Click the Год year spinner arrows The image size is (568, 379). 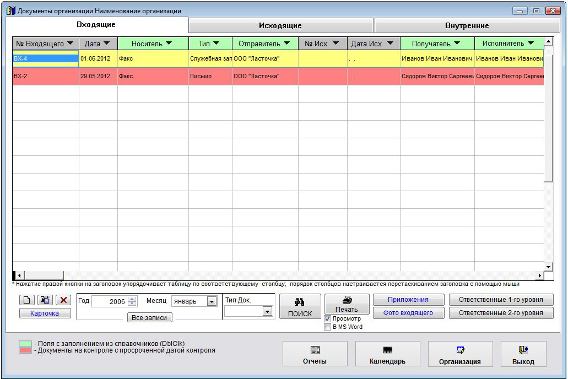click(x=132, y=301)
